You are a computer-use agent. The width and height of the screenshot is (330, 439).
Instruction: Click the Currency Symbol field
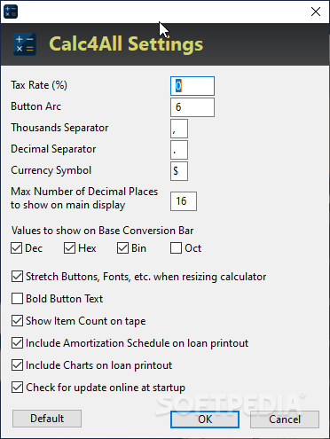point(179,171)
